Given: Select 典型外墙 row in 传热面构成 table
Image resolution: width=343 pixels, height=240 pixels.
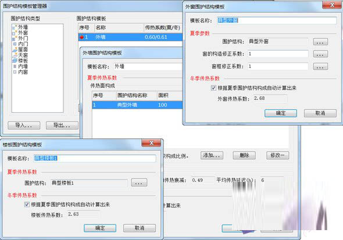Looking at the screenshot, I should [137, 105].
